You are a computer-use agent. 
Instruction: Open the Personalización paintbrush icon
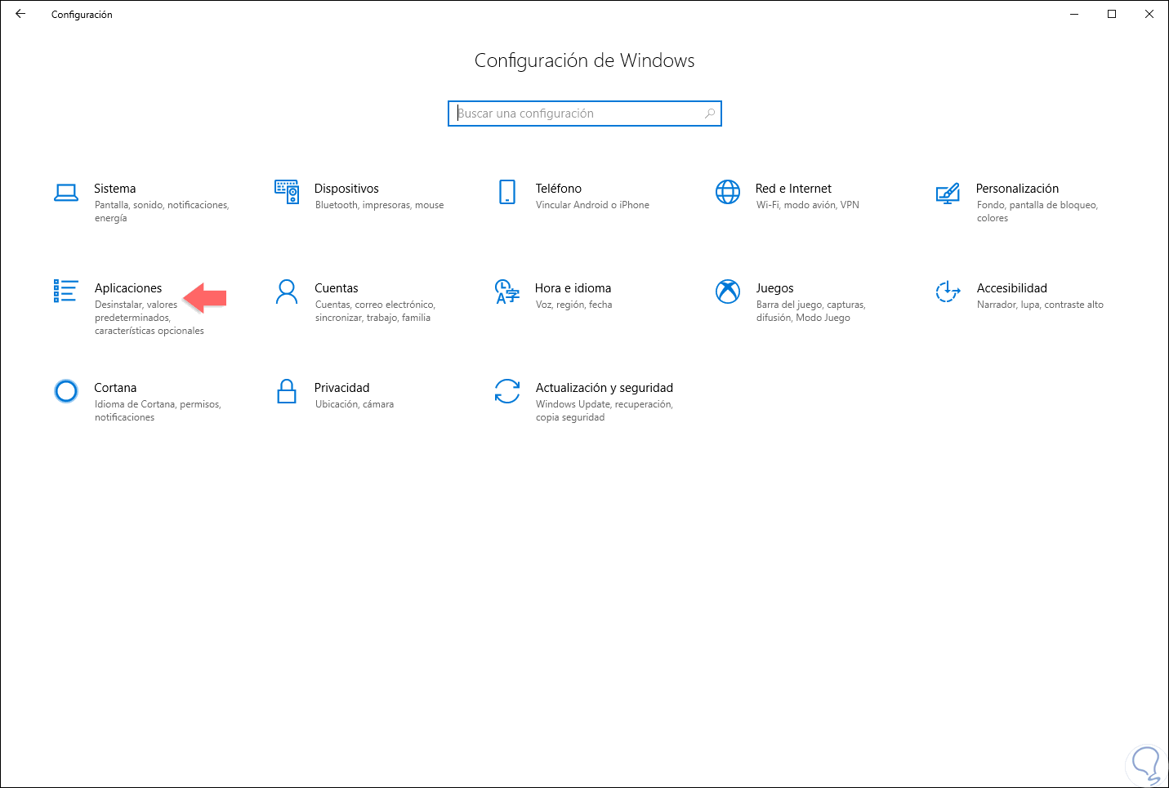948,193
